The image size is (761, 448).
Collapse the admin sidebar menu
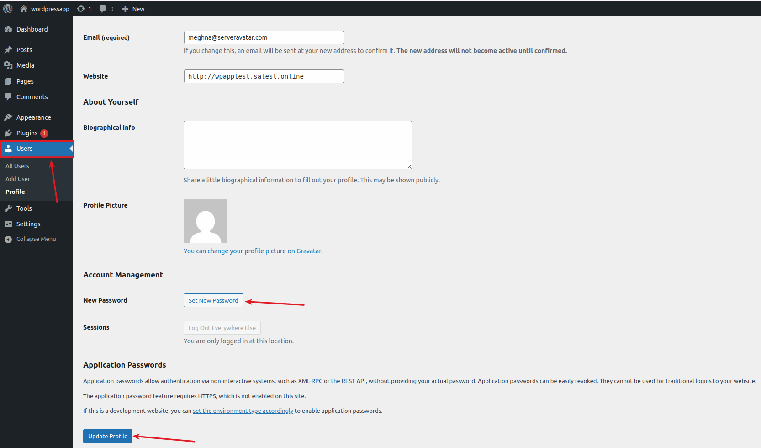pos(36,238)
